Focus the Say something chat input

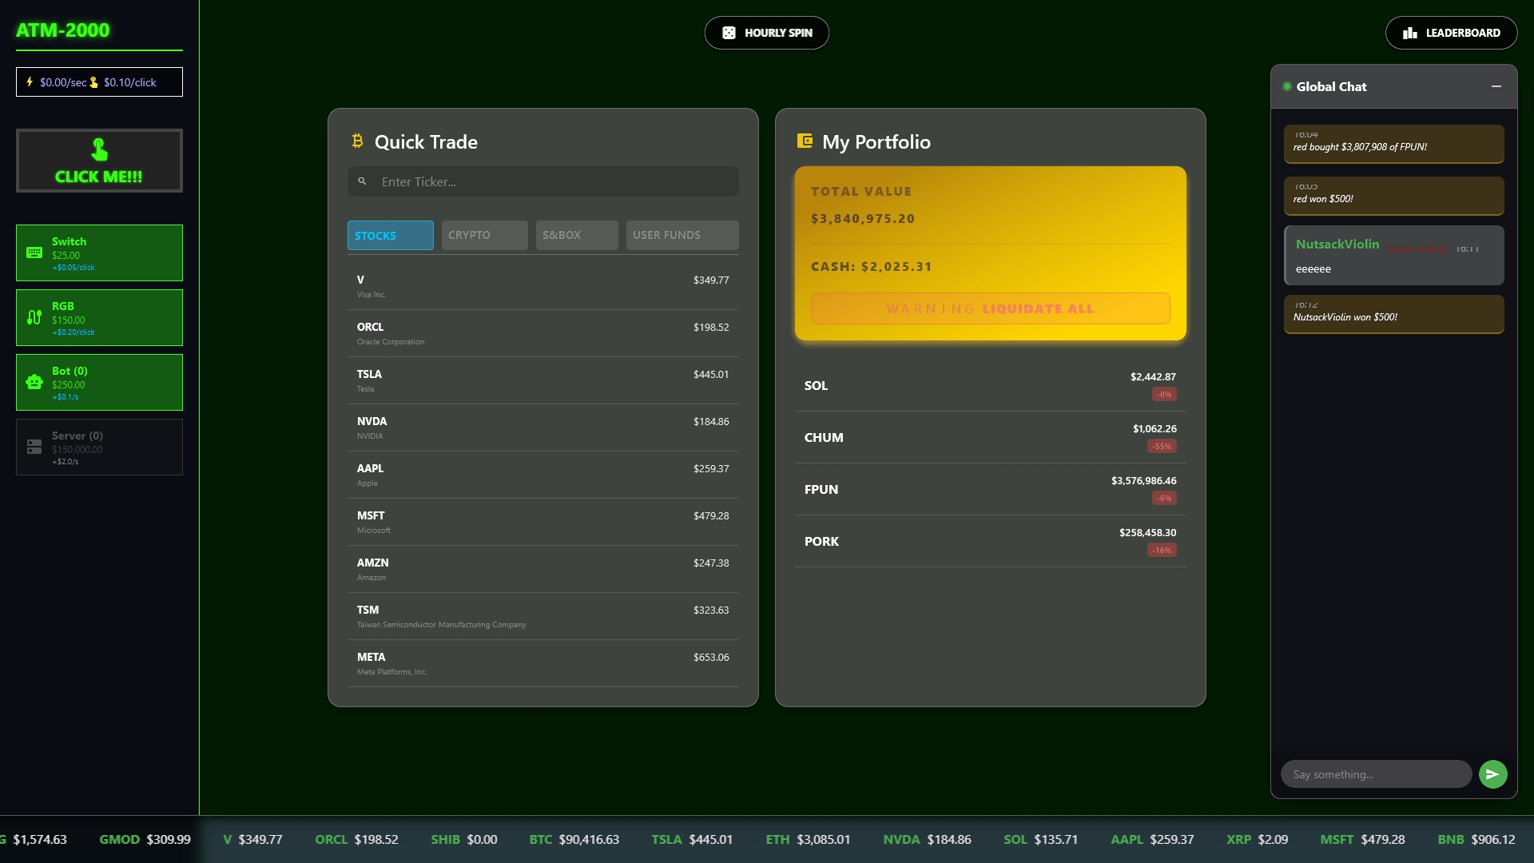[1376, 774]
